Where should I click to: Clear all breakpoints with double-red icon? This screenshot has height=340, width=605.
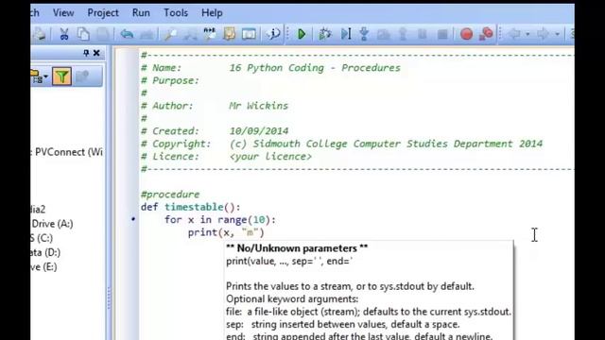(x=486, y=34)
